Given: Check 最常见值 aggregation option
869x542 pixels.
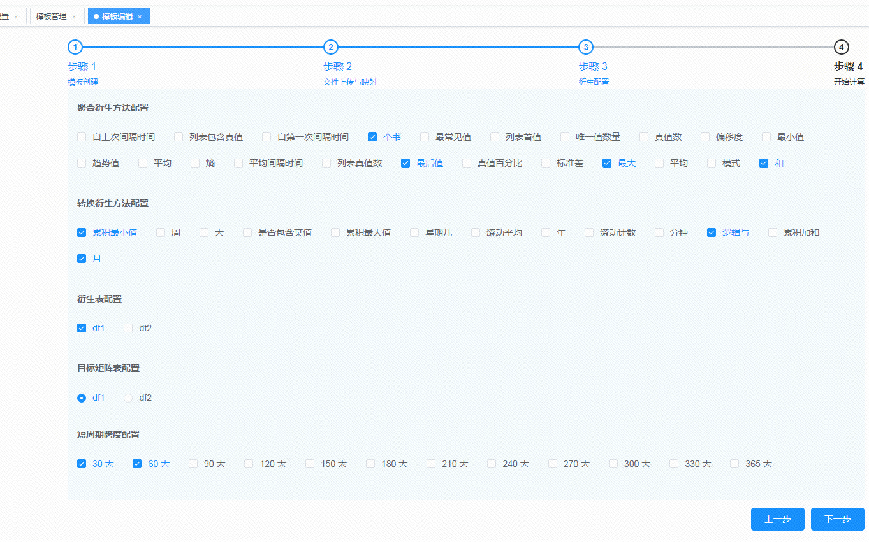Looking at the screenshot, I should click(425, 137).
